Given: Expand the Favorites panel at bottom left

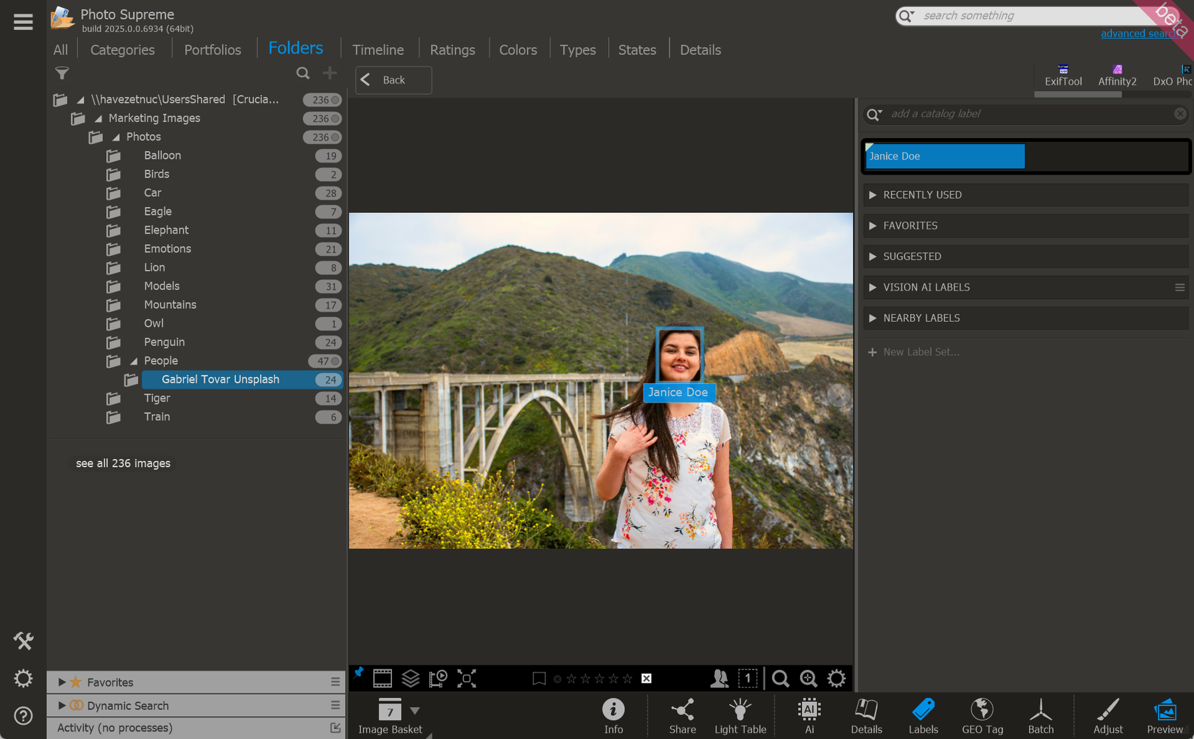Looking at the screenshot, I should click(62, 682).
